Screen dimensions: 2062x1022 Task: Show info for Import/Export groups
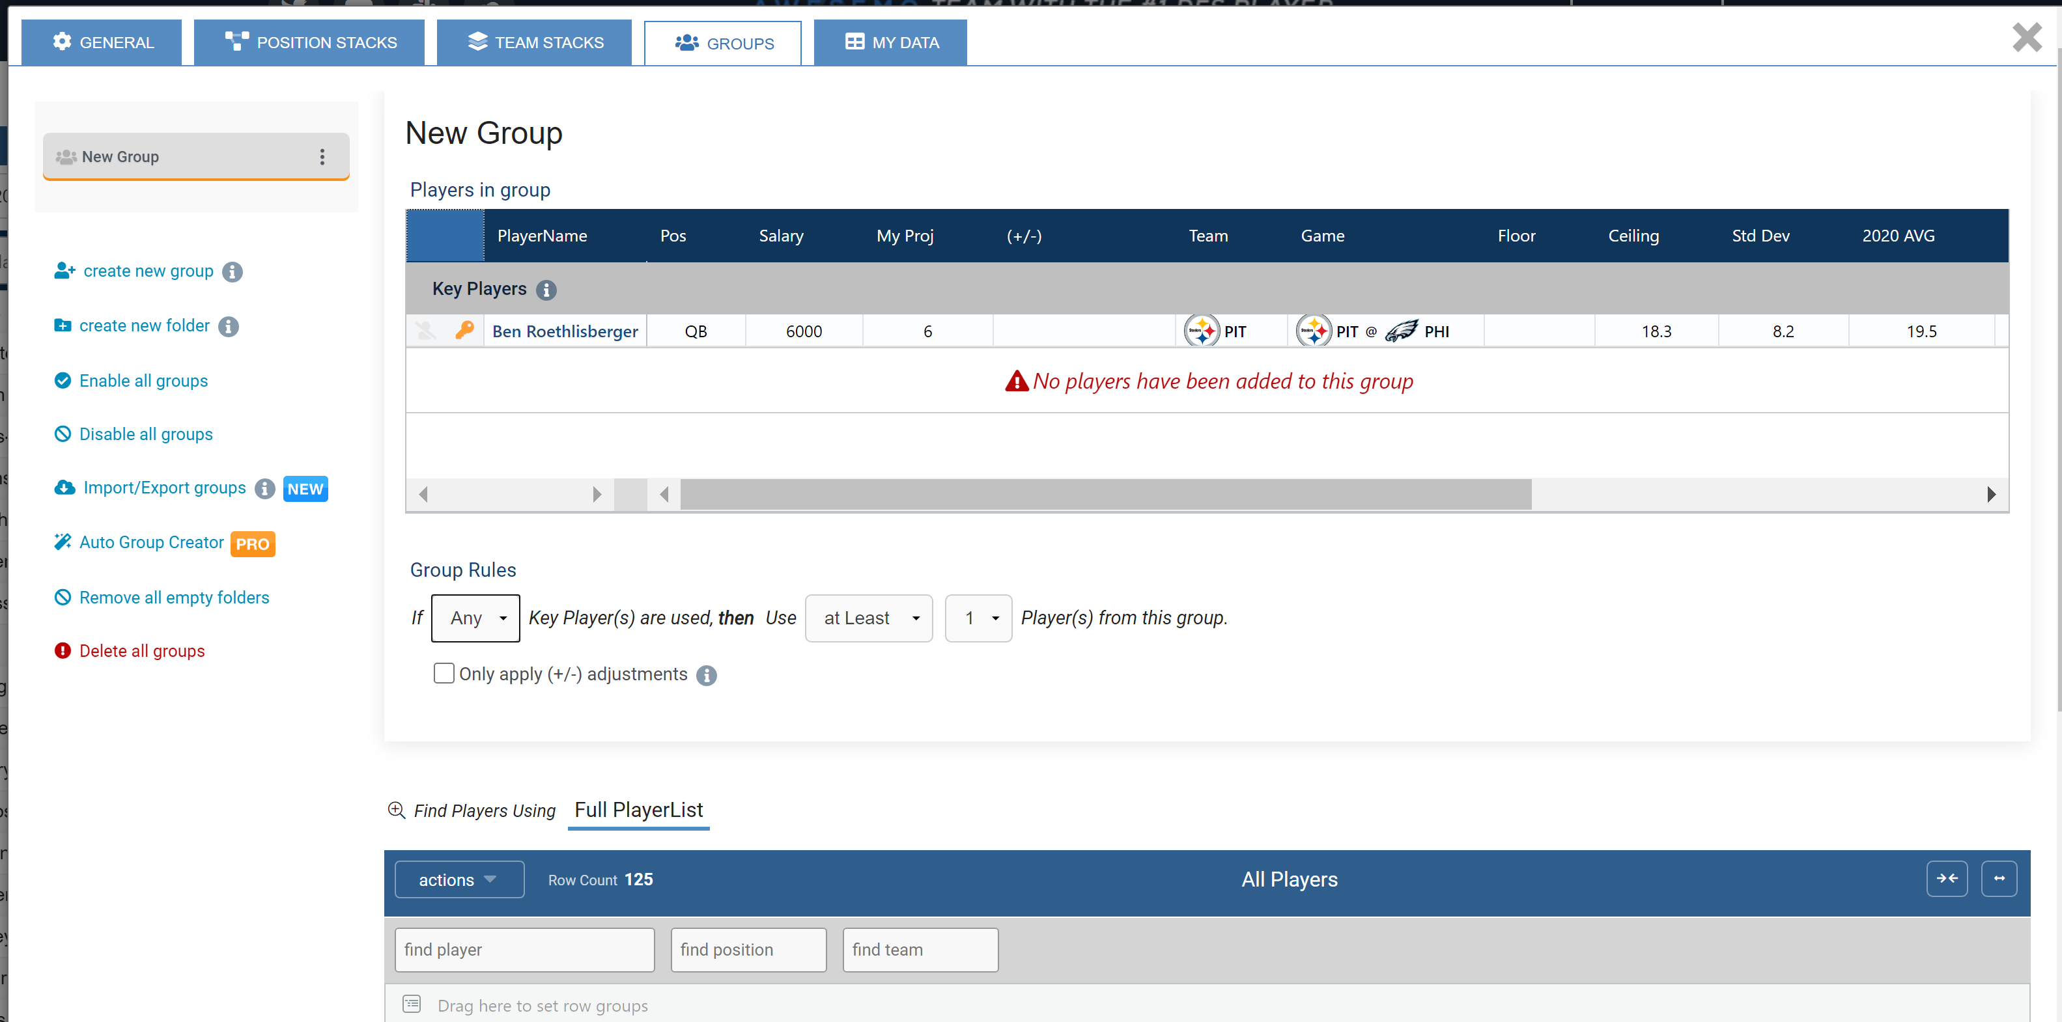pos(265,489)
